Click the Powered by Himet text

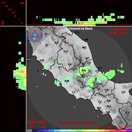[81, 29]
